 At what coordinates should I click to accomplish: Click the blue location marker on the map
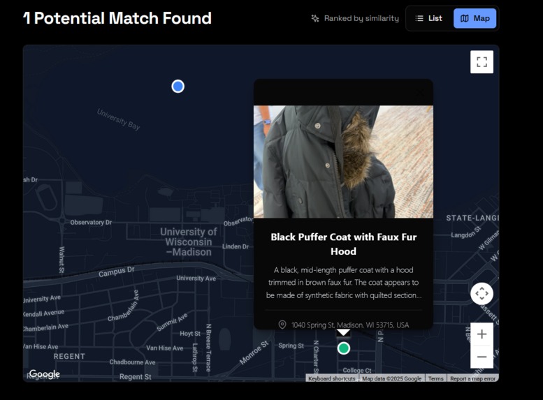[x=178, y=86]
